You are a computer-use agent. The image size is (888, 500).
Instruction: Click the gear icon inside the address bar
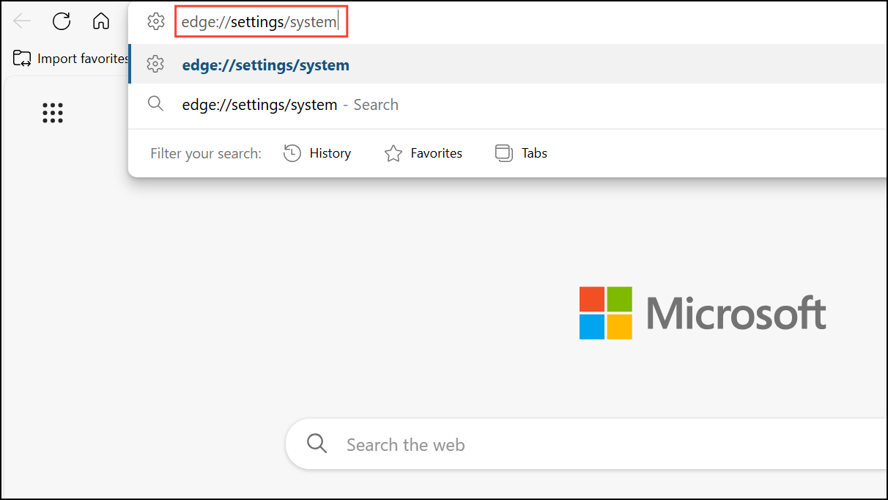(x=155, y=22)
